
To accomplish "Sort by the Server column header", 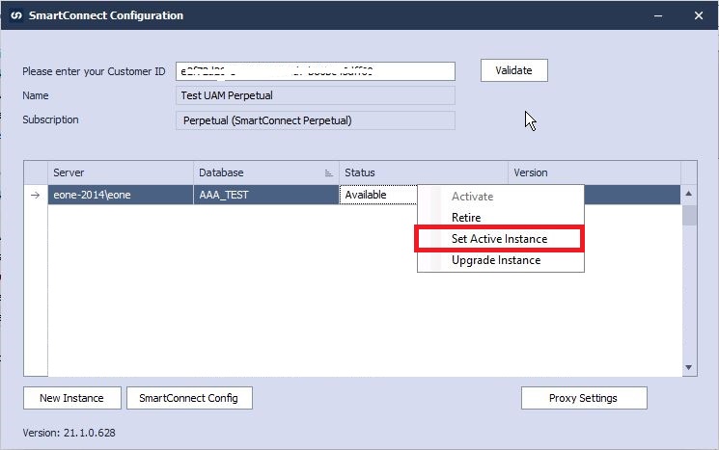I will (120, 172).
